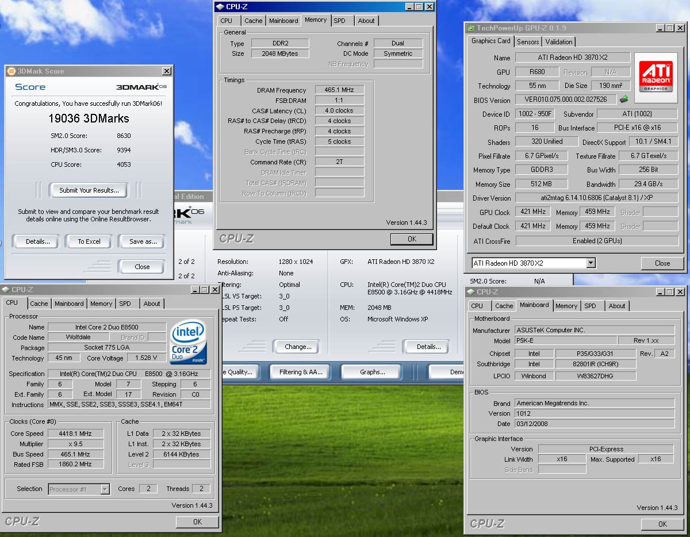The width and height of the screenshot is (690, 537).
Task: Click CAS# Latency 4.0 clocks value
Action: [x=339, y=111]
